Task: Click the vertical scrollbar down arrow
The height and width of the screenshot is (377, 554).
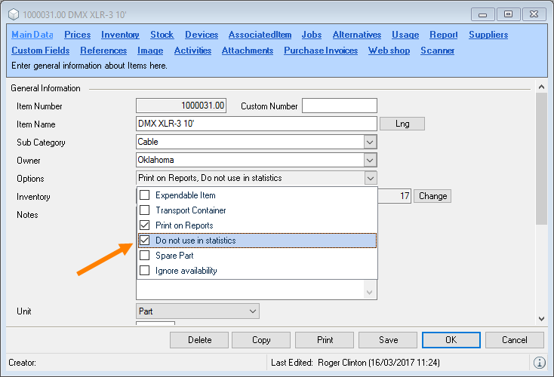Action: click(540, 320)
